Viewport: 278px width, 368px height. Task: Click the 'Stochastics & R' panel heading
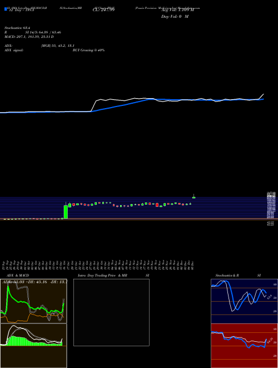(227, 275)
